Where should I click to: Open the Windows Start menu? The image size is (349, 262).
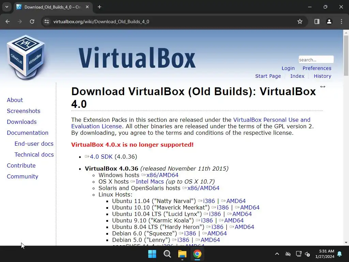coord(152,254)
